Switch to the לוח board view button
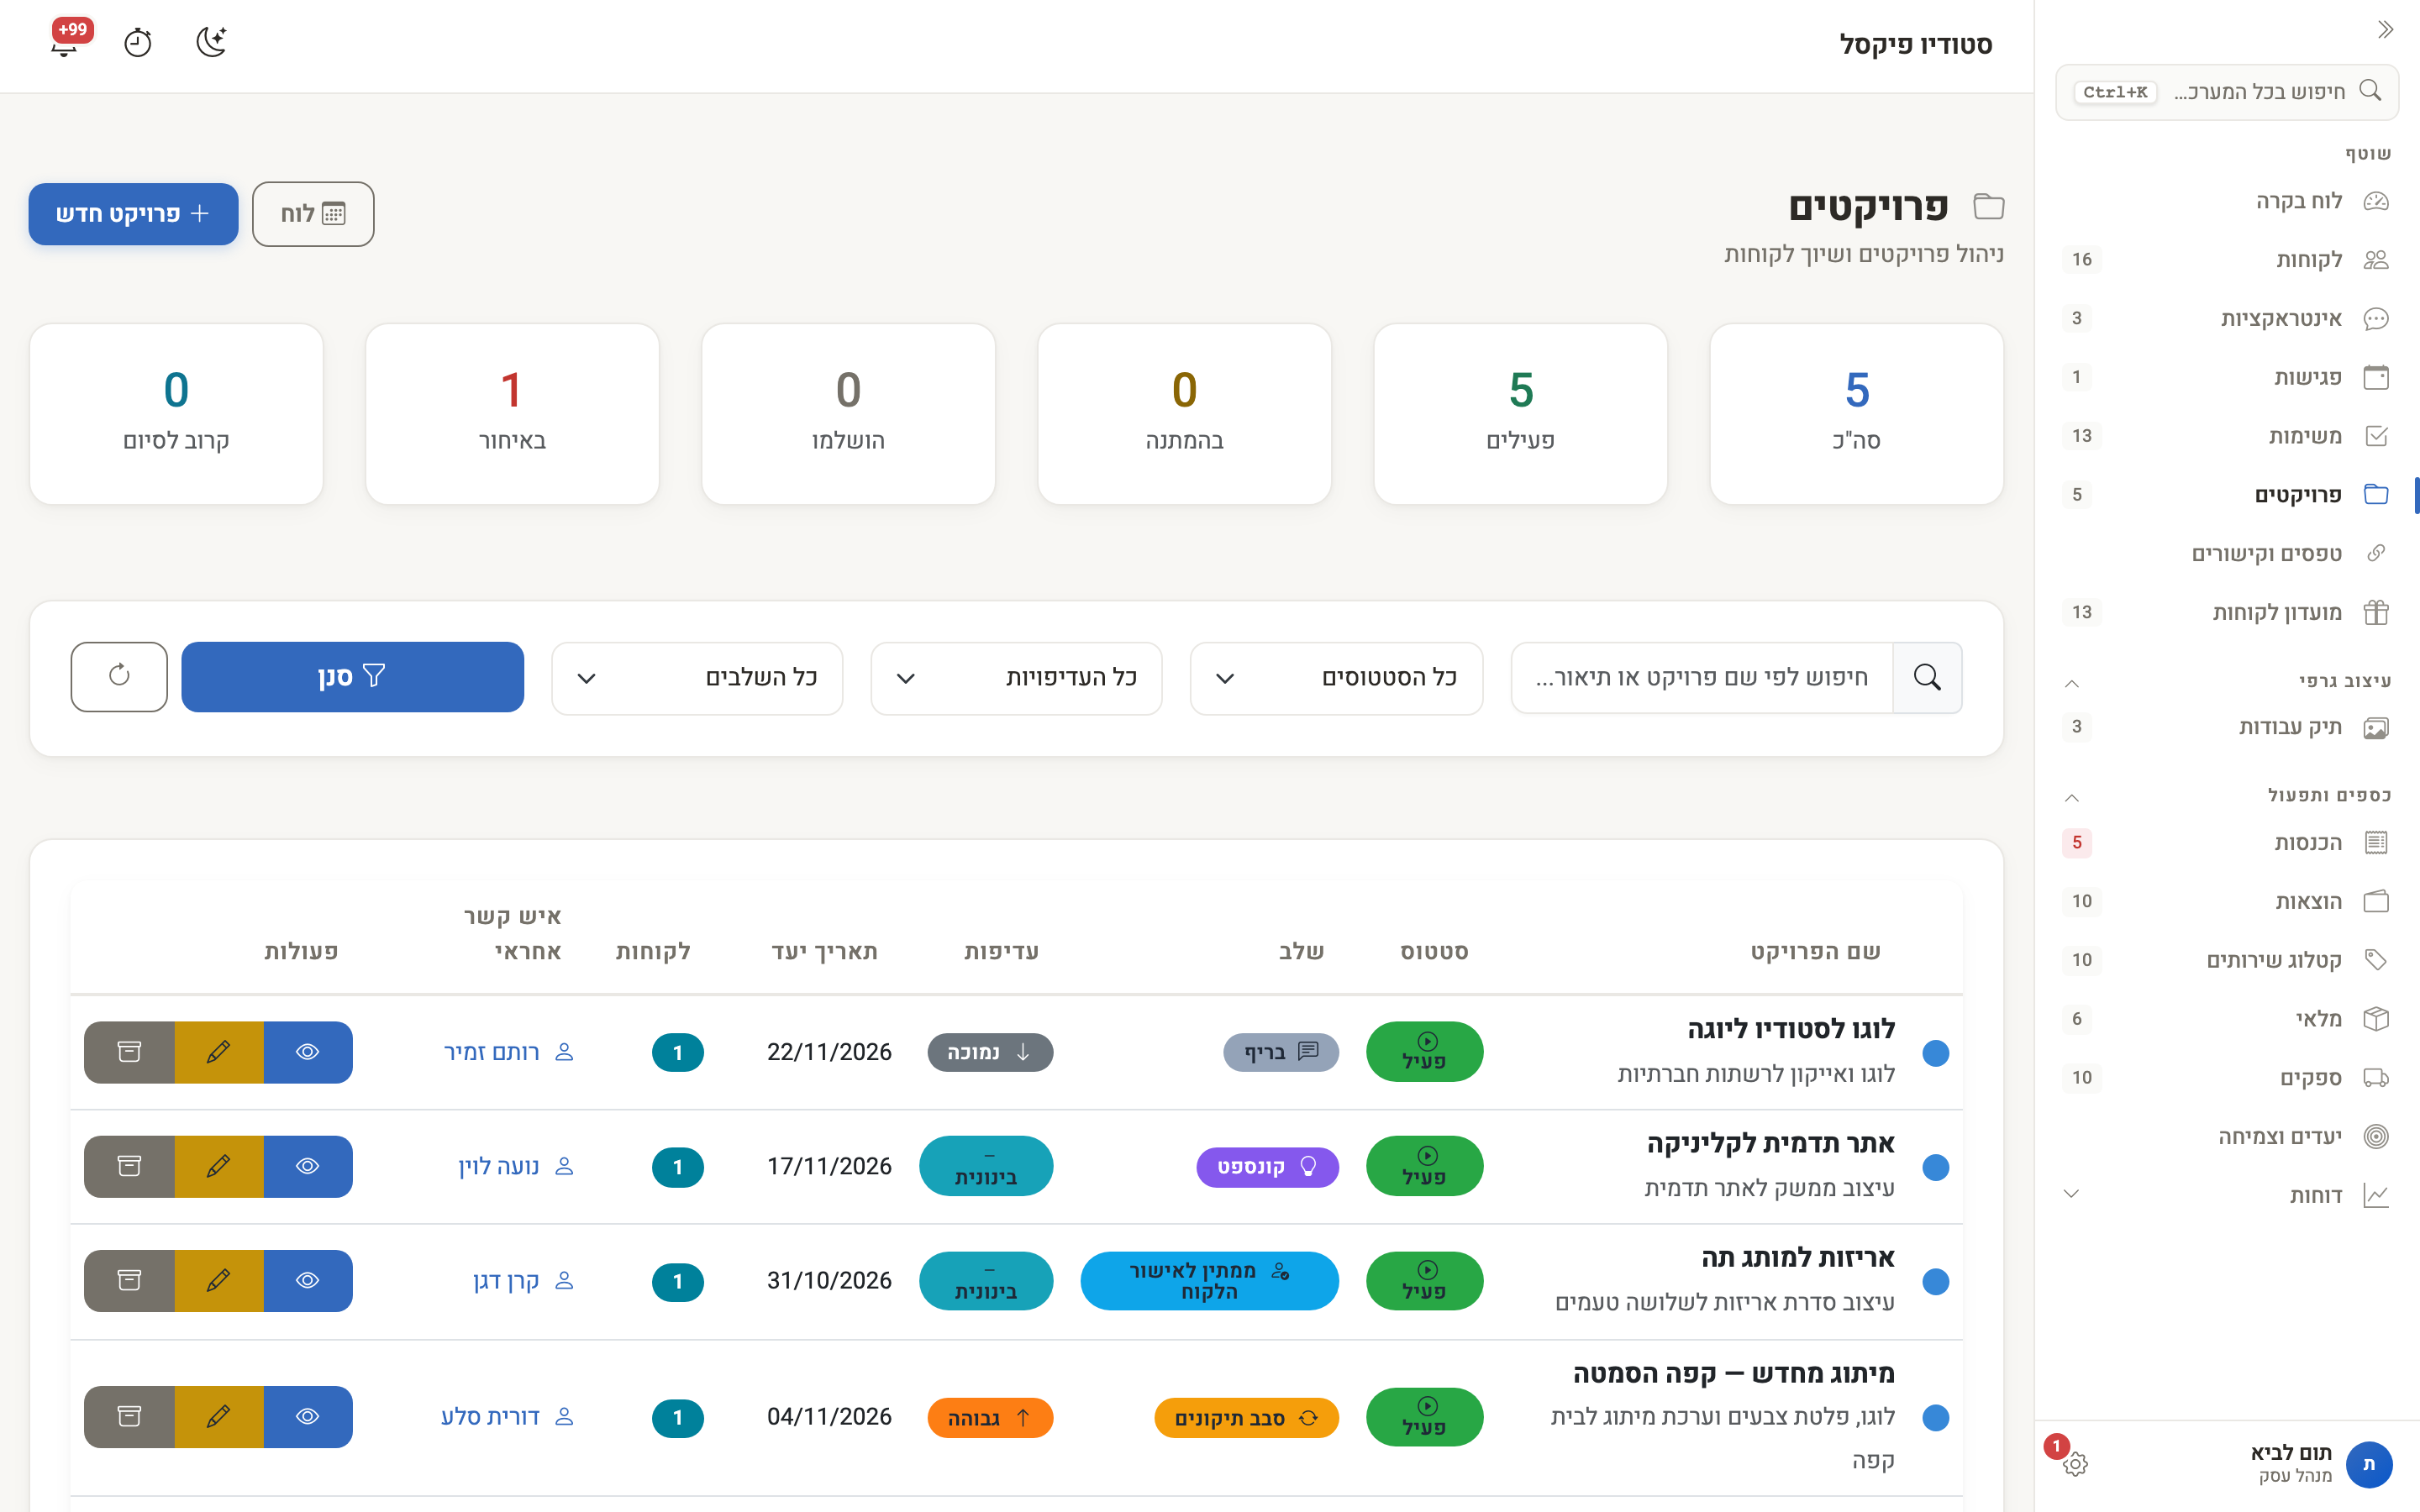 (x=313, y=214)
